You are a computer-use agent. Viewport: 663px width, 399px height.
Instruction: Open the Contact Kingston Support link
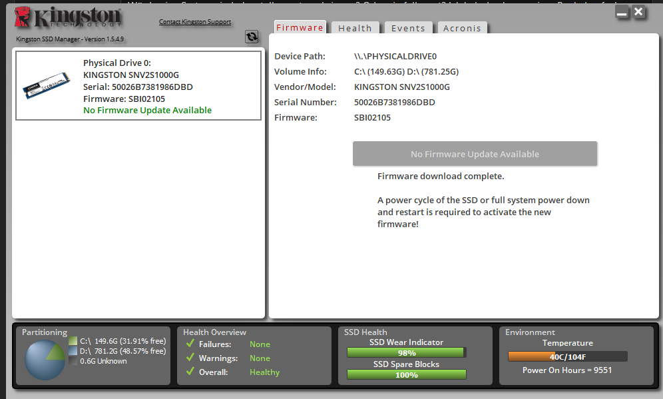tap(195, 21)
